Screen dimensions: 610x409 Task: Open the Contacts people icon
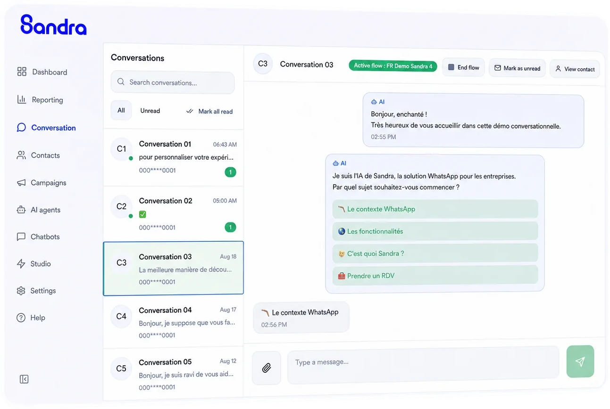[21, 155]
